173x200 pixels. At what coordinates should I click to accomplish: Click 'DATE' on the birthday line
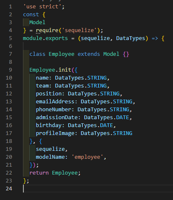[107, 125]
